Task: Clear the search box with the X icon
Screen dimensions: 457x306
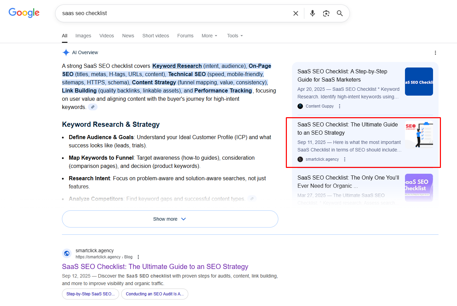Action: [x=296, y=13]
